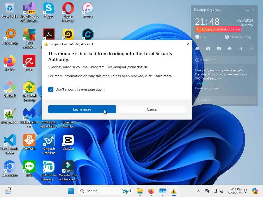Click the To-do item field

225,60
